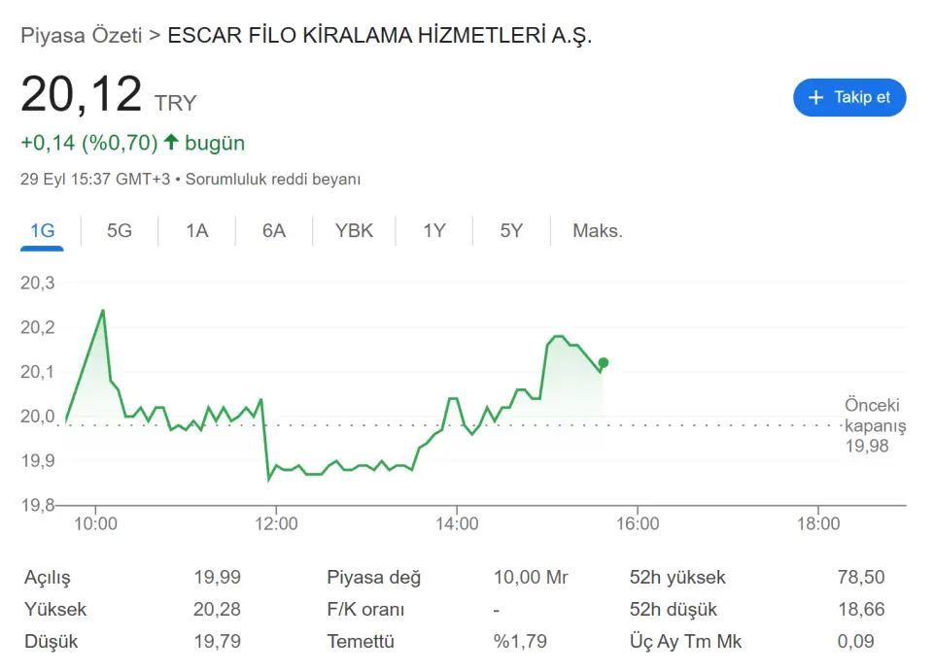Select the YBK range tab
The width and height of the screenshot is (933, 670).
coord(354,231)
